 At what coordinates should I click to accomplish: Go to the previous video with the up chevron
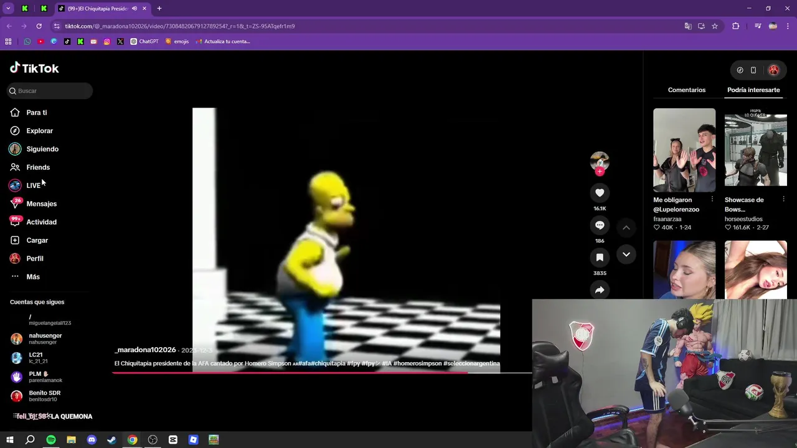[626, 228]
